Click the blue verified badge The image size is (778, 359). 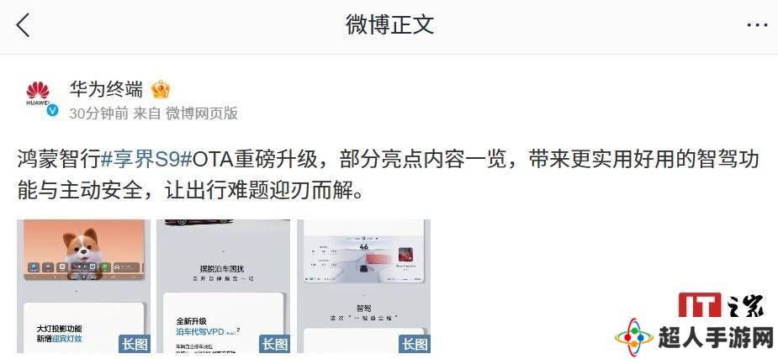[x=53, y=111]
